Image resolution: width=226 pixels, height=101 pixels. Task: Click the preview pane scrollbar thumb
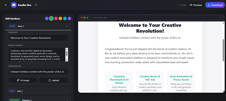pyautogui.click(x=223, y=50)
